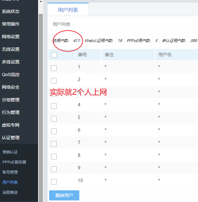
Task: Open the 营销认证 submenu link
Action: pos(10,152)
